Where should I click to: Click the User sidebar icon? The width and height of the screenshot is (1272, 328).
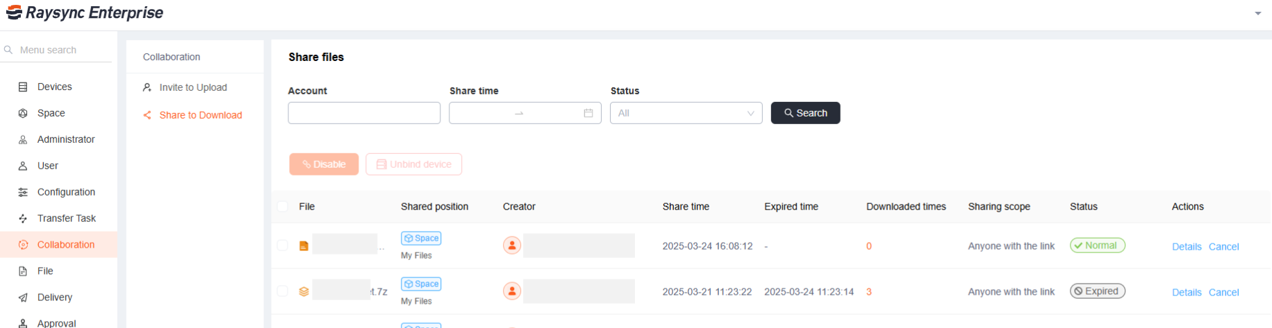point(23,166)
